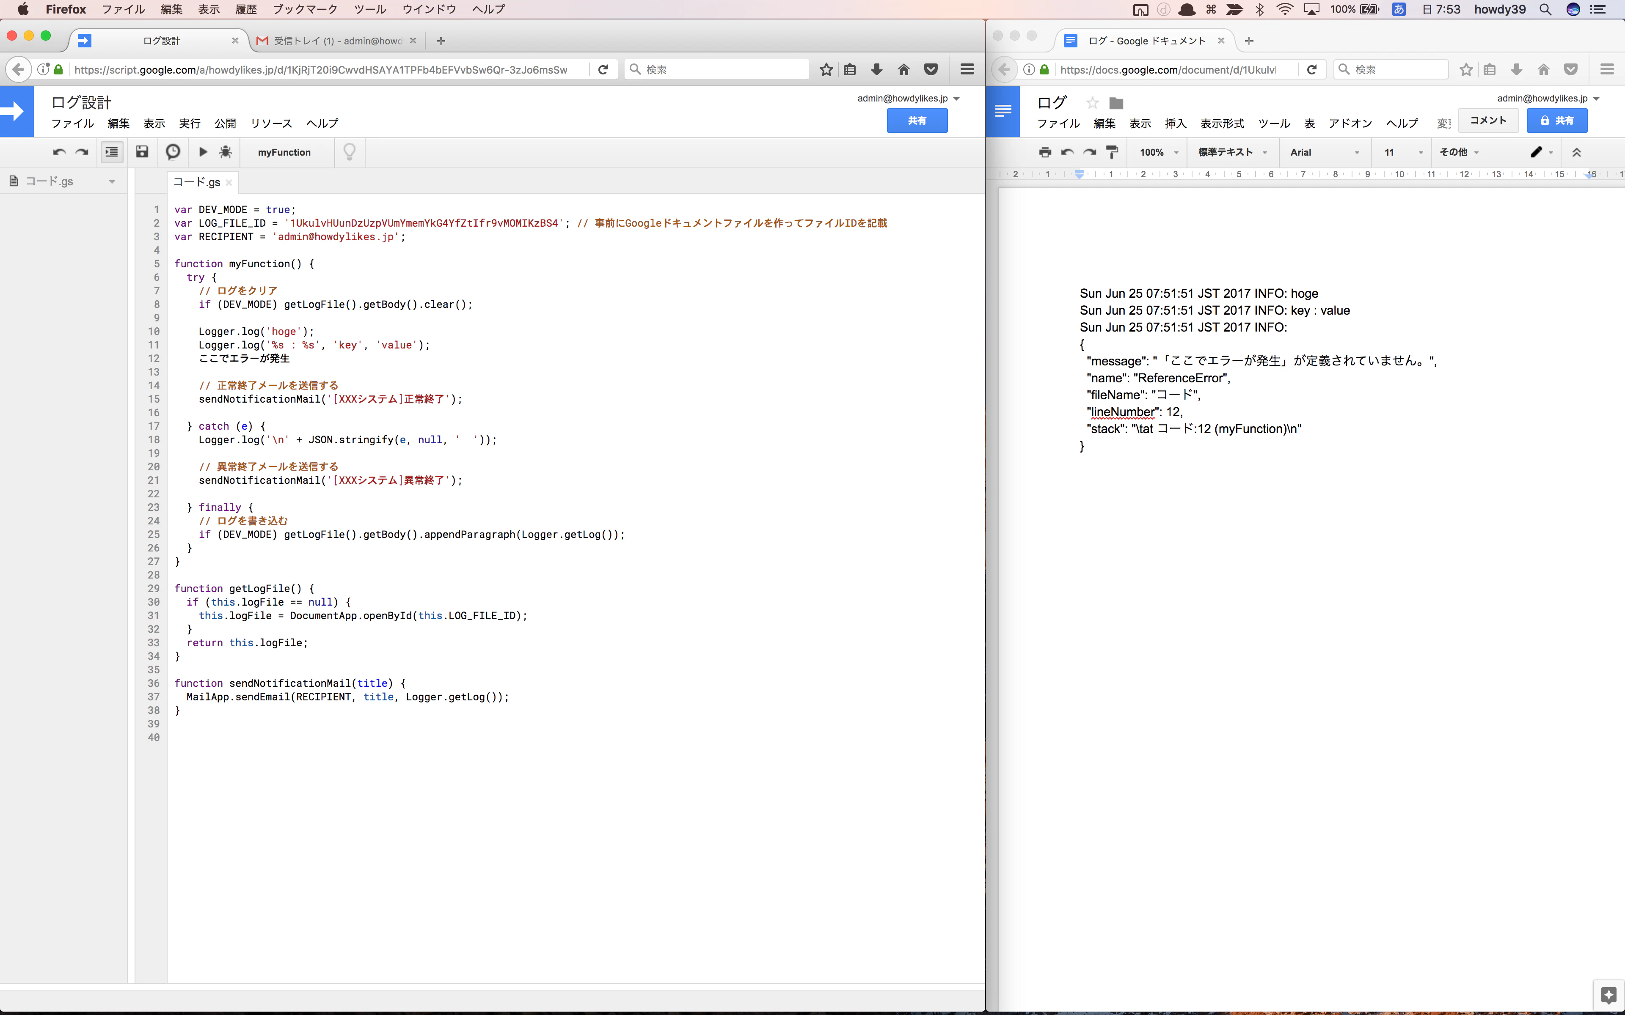Open Firefox hamburger menu in left window

tap(967, 69)
